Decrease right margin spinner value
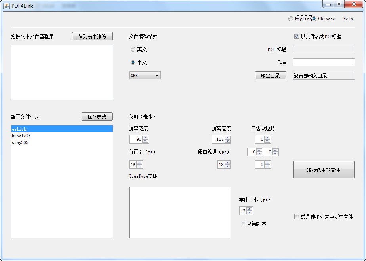Image resolution: width=366 pixels, height=261 pixels. 275,153
